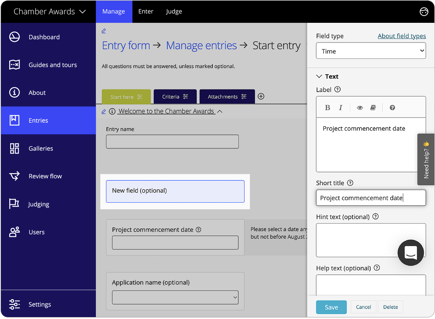Click the pencil icon beside Welcome heading
Image resolution: width=435 pixels, height=319 pixels.
(103, 112)
